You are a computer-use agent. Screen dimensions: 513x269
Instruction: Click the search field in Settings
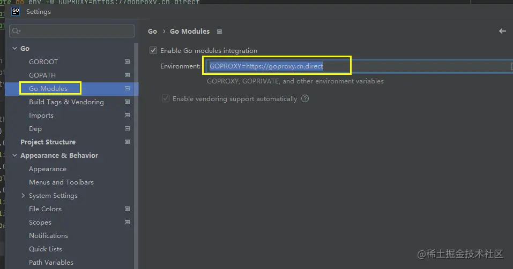pos(72,31)
